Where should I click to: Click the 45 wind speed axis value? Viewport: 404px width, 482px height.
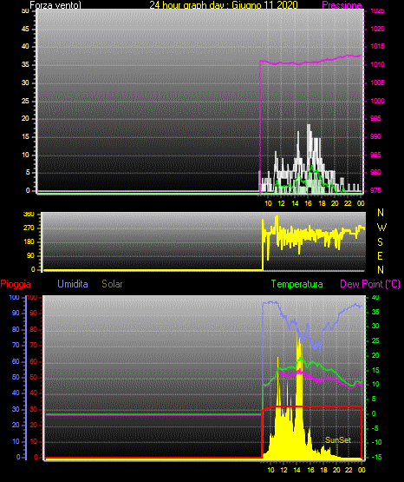click(x=25, y=30)
